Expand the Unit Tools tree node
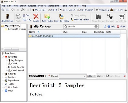Viewport: 128px width, 103px height. 3,87
